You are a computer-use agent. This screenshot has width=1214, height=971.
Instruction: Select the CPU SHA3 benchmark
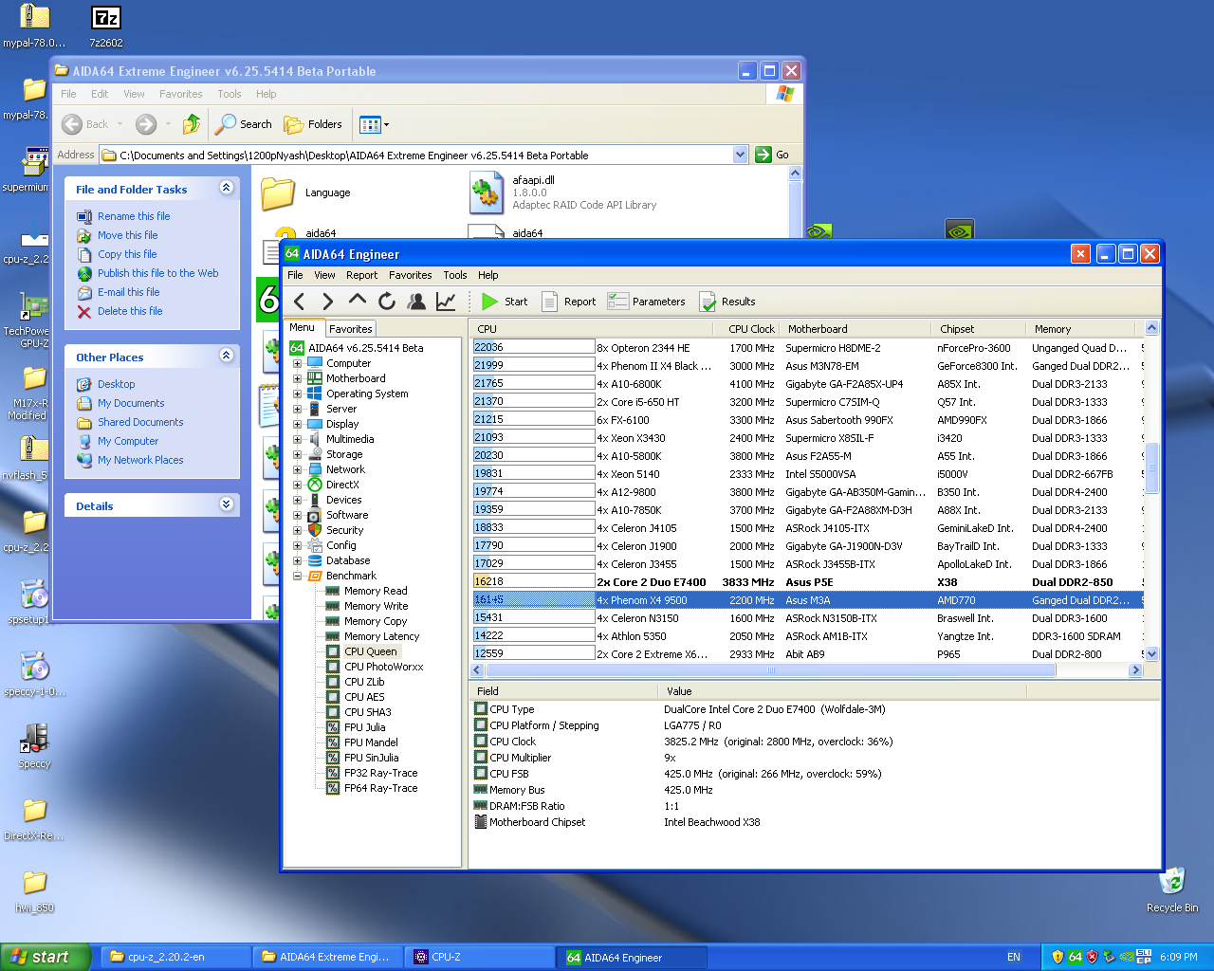click(x=367, y=712)
